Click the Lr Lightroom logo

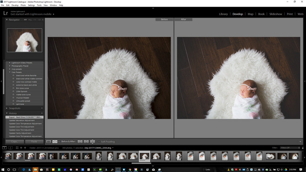click(x=6, y=13)
